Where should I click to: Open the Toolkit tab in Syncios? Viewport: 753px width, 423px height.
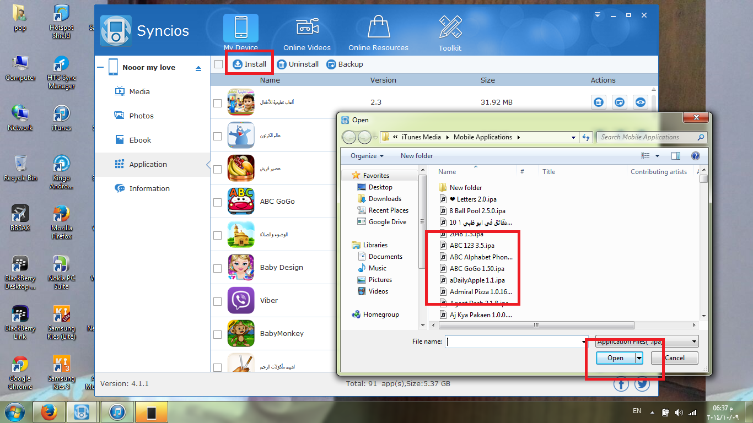click(450, 33)
